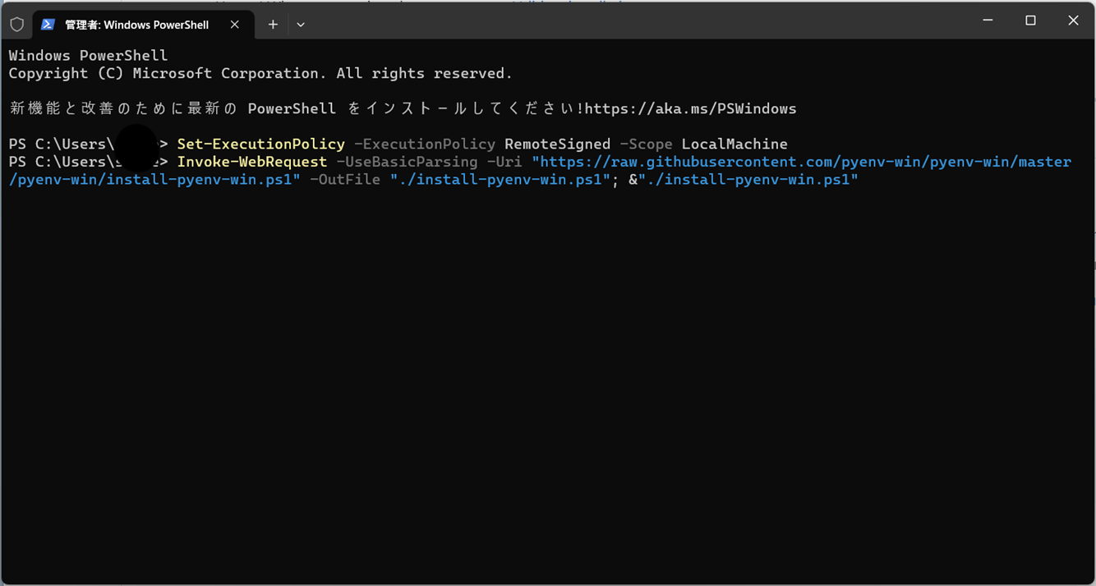Close the Windows PowerShell tab
Screen dimensions: 1096x586
[x=234, y=25]
